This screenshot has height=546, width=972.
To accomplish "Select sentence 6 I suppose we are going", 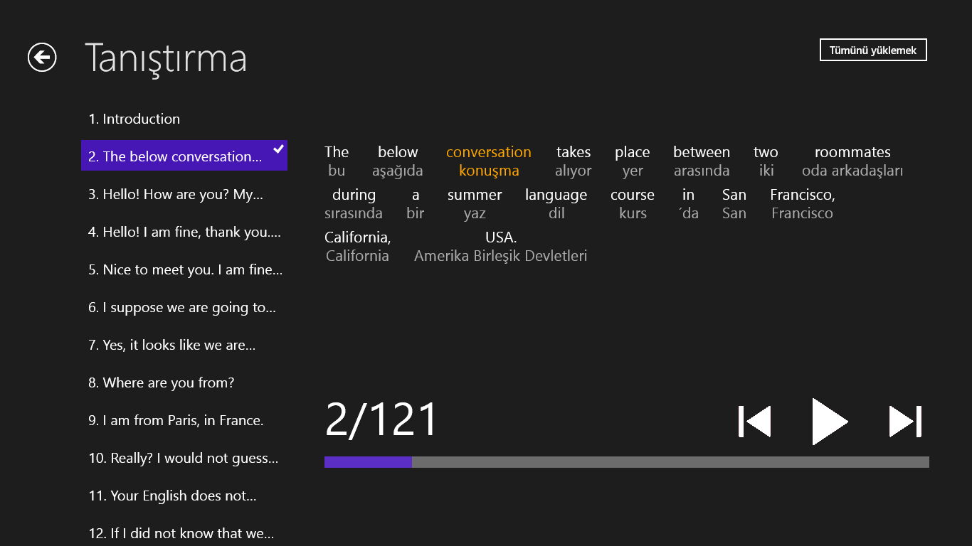I will tap(184, 307).
